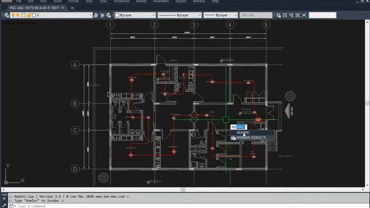370x208 pixels.
Task: Click the 'Type "NumInc" to Invoke' history line
Action: (x=37, y=200)
